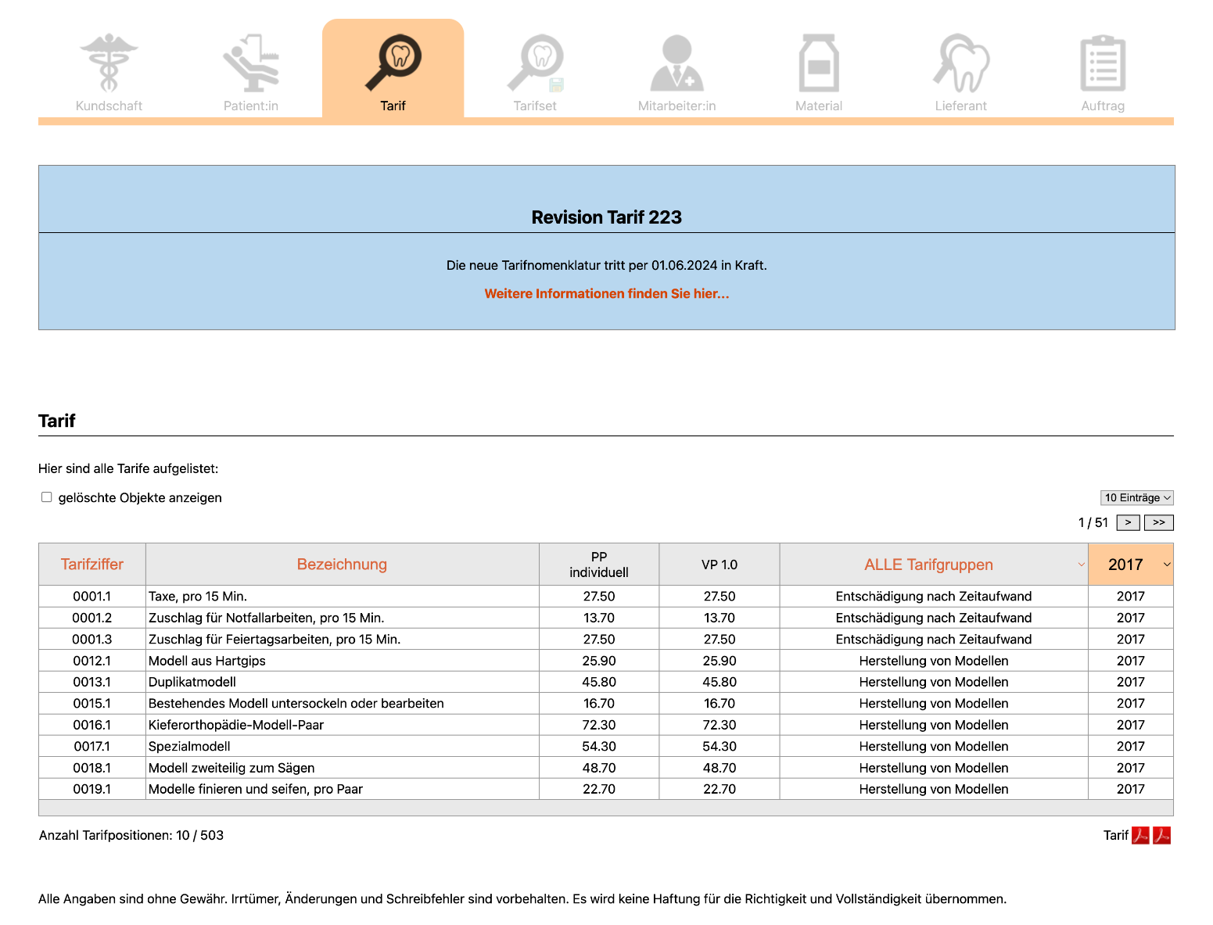Image resolution: width=1213 pixels, height=925 pixels.
Task: Expand the ALLE Tarifgruppen dropdown
Action: [934, 565]
